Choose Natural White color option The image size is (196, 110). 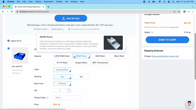(62, 70)
